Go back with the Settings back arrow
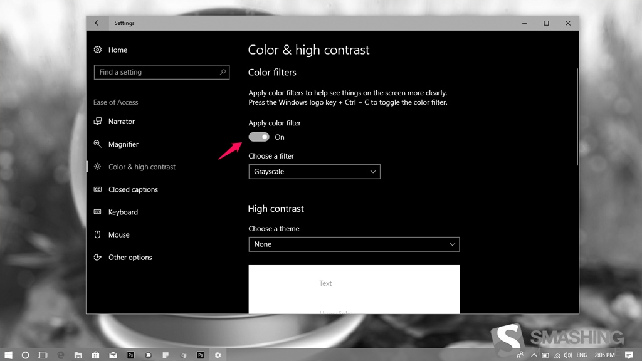642x361 pixels. [97, 23]
